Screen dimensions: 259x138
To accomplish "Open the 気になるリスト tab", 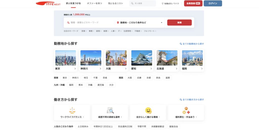I will click(x=115, y=4).
